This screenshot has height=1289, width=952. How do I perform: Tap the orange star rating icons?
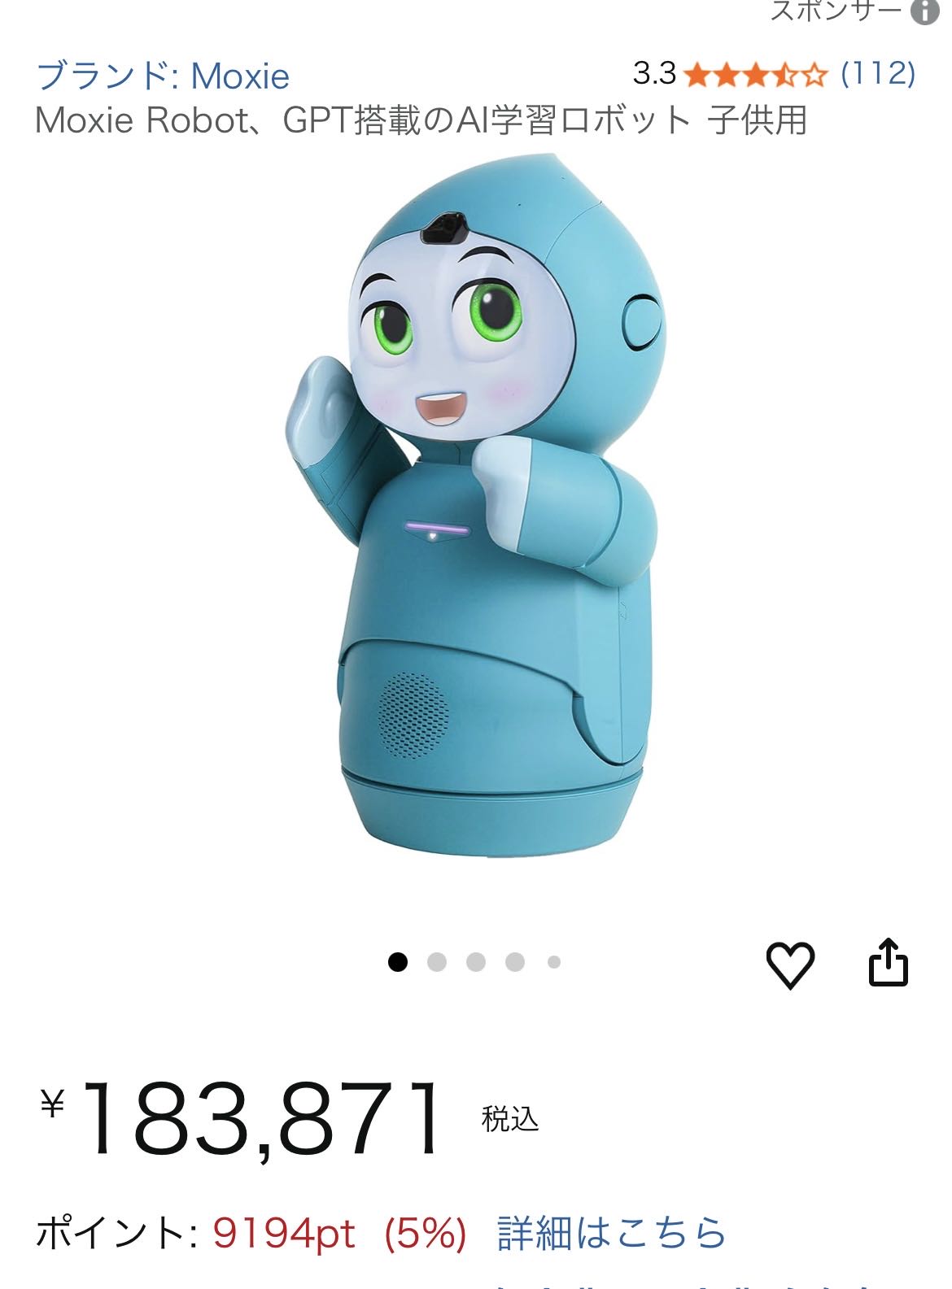[x=756, y=76]
